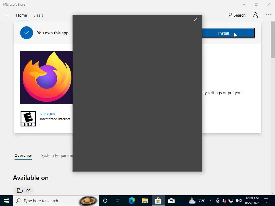
Task: Click the Saturn search highlight icon
Action: pos(88,201)
